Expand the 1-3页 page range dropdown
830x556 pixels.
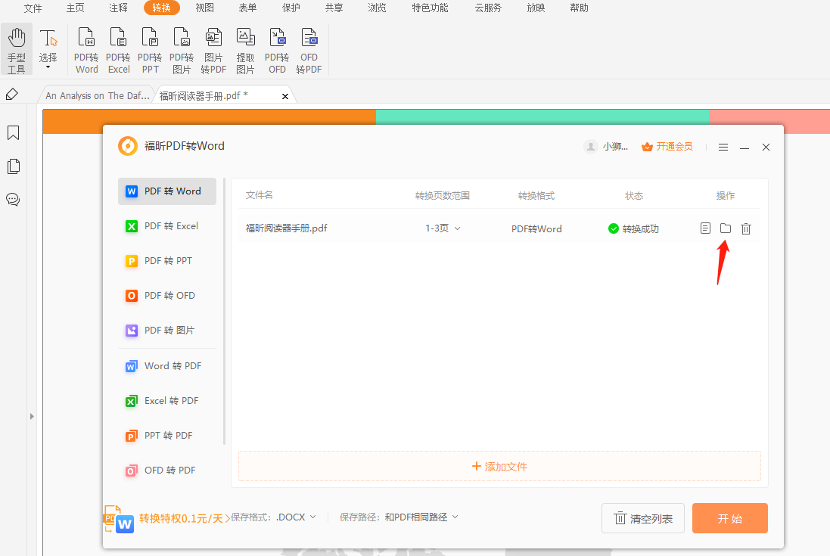point(442,228)
